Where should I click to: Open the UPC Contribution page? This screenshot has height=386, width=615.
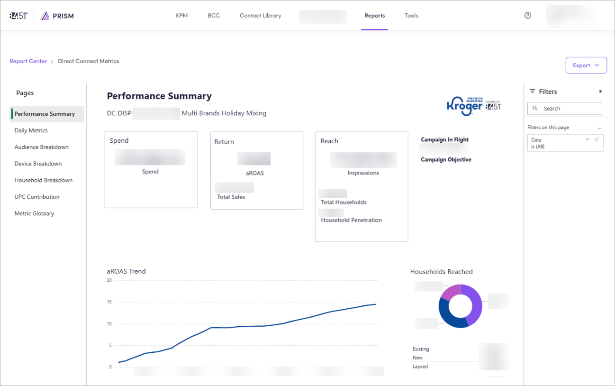pyautogui.click(x=37, y=197)
